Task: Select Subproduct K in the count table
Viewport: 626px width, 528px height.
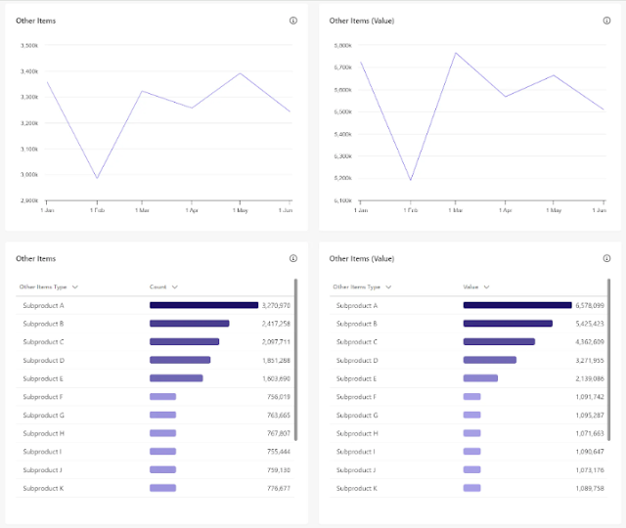Action: [43, 489]
